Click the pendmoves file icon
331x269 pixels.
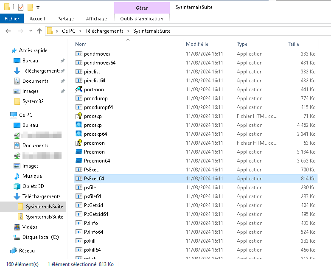coord(79,54)
